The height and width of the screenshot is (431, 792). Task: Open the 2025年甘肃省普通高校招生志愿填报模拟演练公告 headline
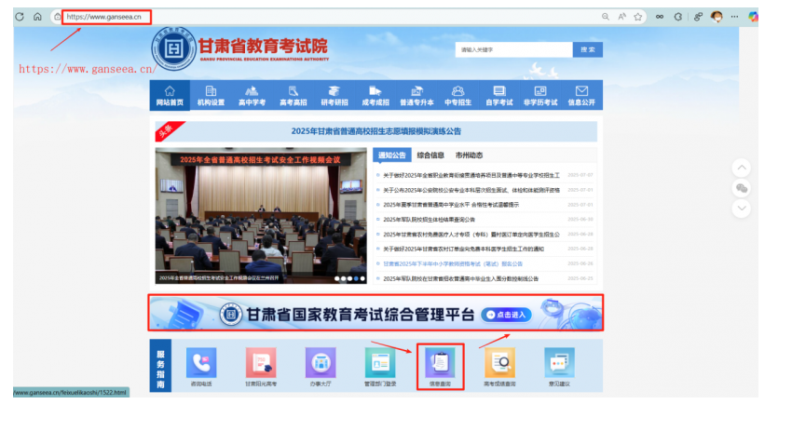376,131
